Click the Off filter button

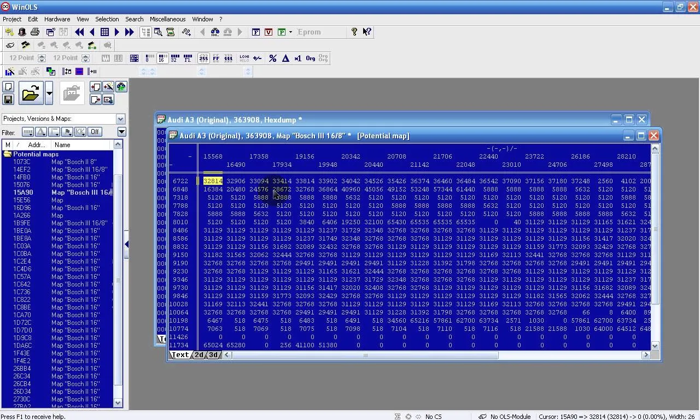point(95,132)
